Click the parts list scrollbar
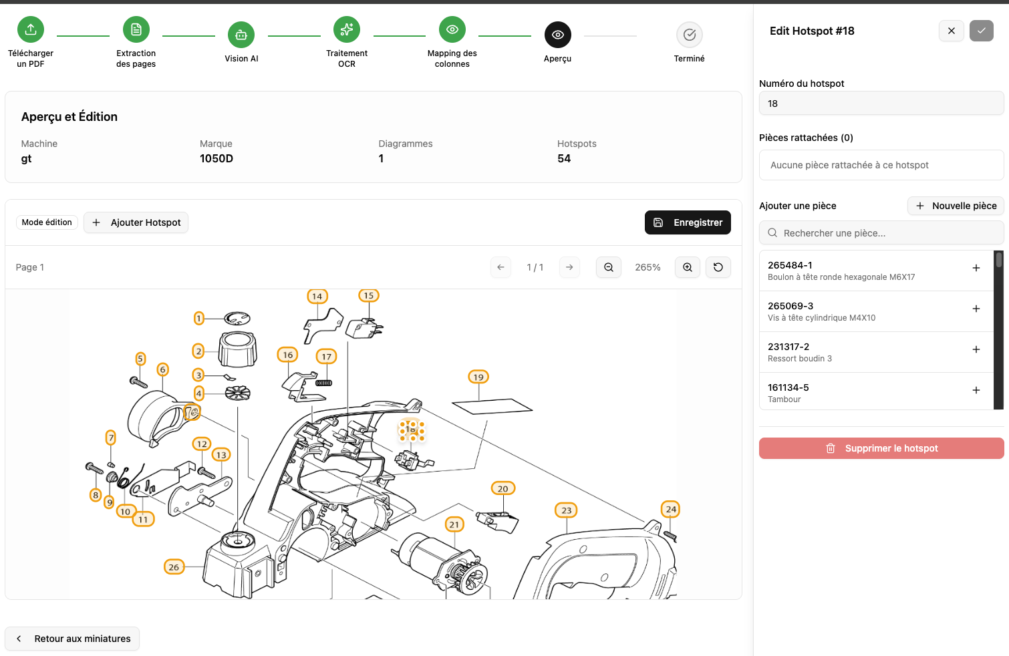This screenshot has width=1009, height=656. pyautogui.click(x=998, y=261)
